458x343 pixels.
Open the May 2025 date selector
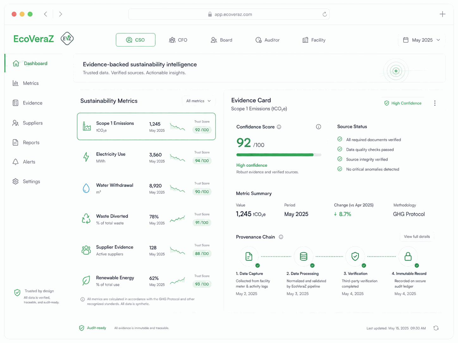pos(422,40)
